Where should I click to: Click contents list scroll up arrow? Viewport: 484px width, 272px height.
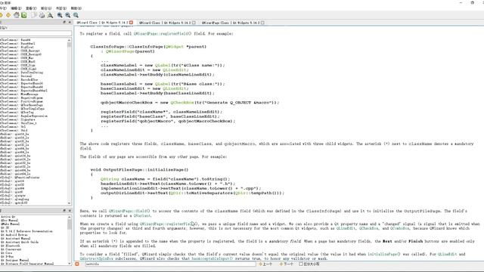point(69,218)
